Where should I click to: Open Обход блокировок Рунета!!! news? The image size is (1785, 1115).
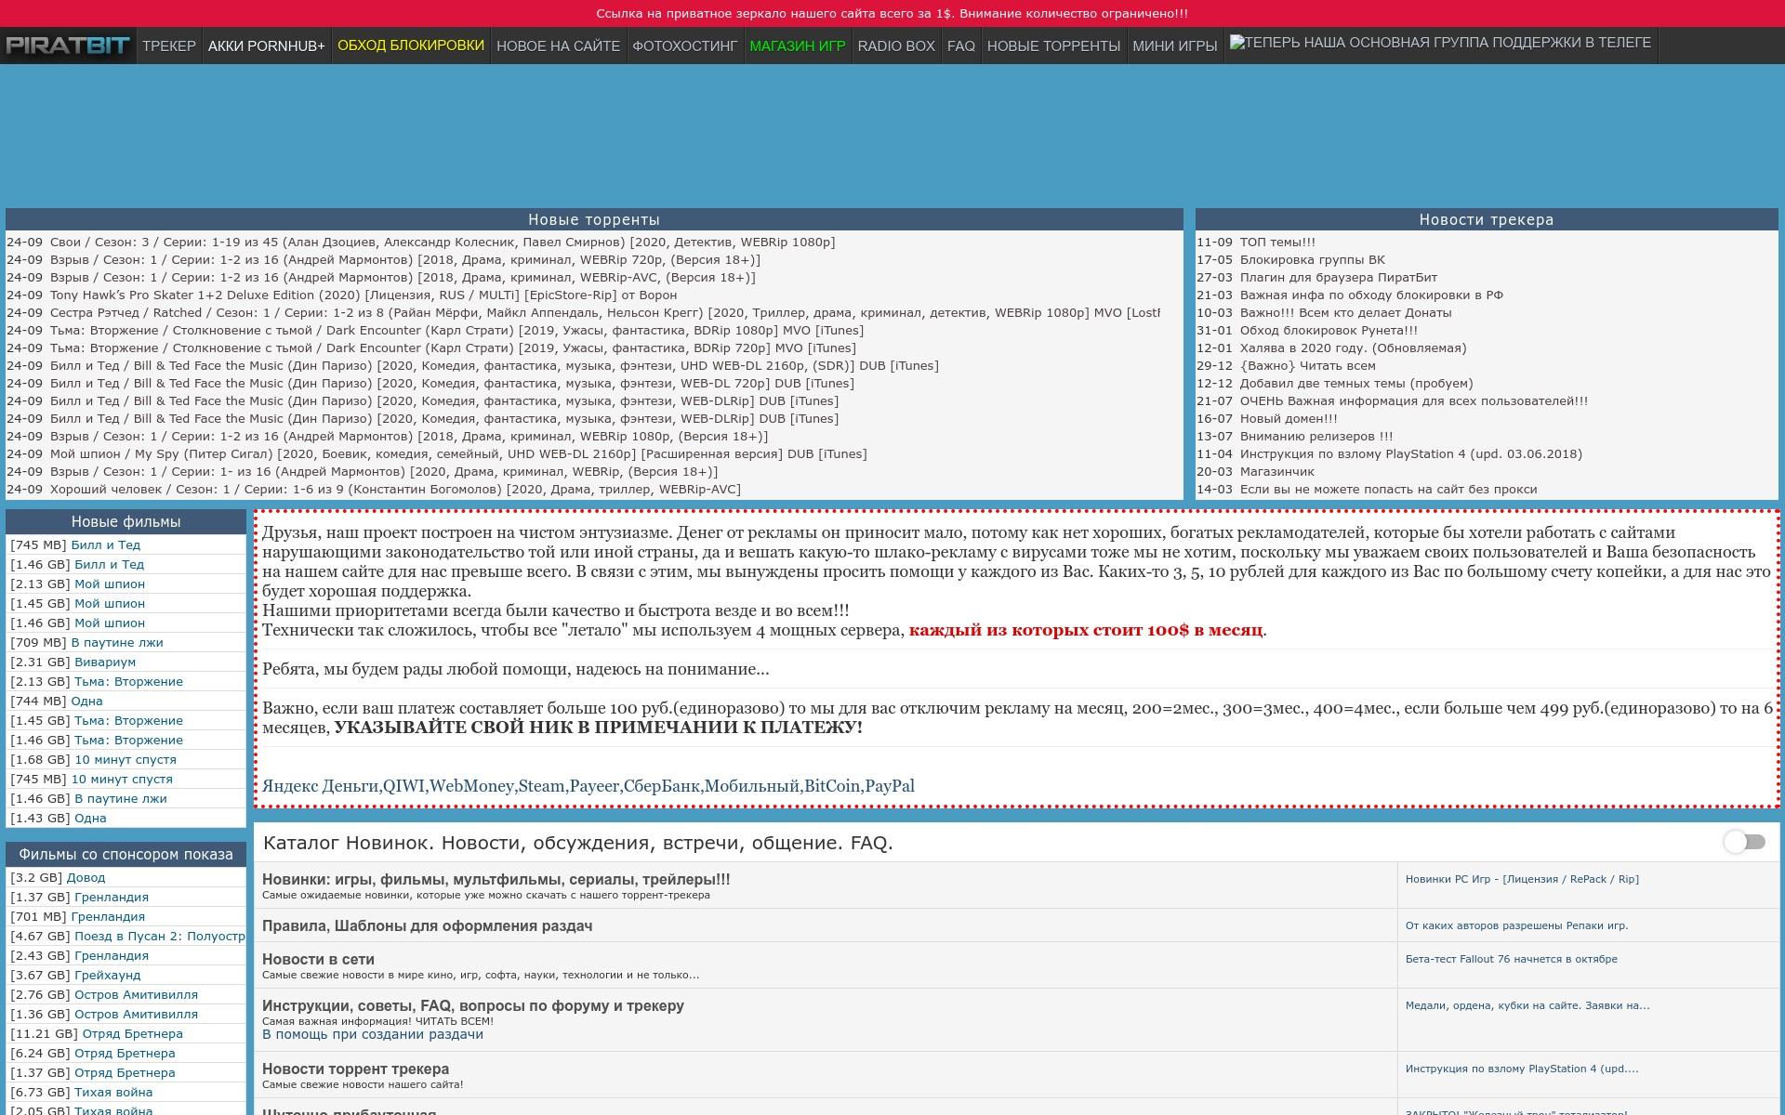click(1329, 330)
